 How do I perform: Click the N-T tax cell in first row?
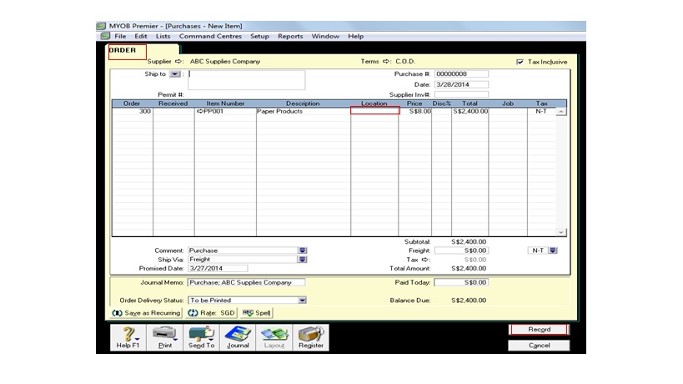click(x=541, y=111)
